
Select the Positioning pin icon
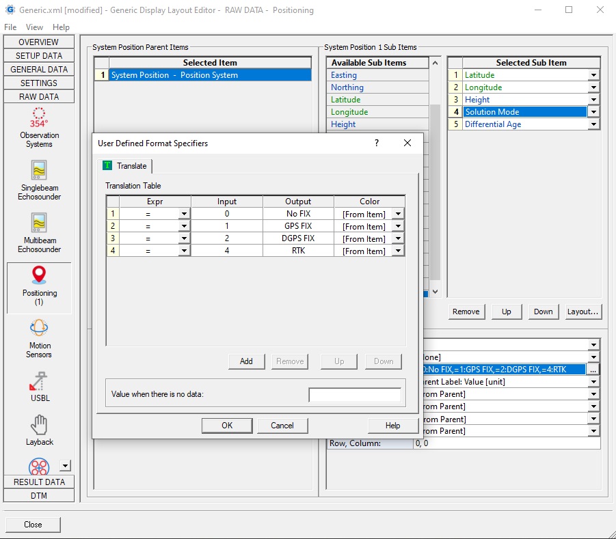click(39, 275)
